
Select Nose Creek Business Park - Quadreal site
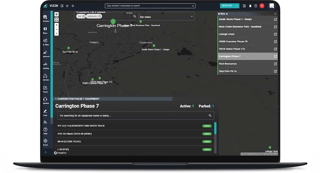tap(247, 27)
